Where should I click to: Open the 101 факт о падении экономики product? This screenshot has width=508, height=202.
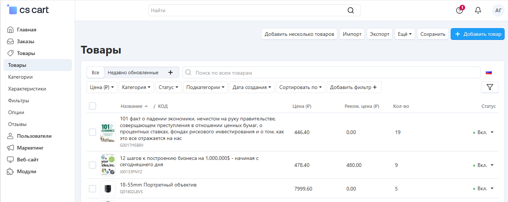click(202, 129)
